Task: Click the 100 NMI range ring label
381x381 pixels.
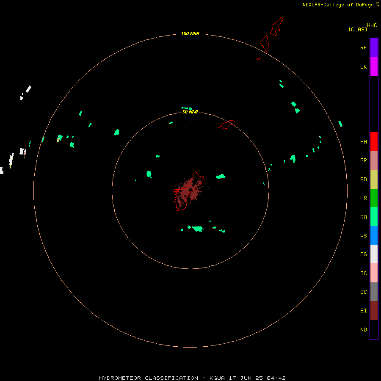Action: coord(190,33)
